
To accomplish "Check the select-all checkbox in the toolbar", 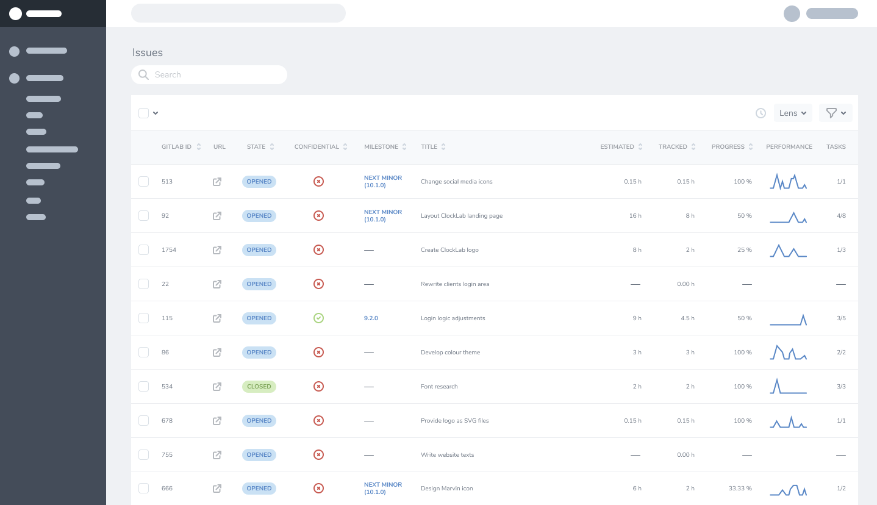I will pyautogui.click(x=143, y=113).
